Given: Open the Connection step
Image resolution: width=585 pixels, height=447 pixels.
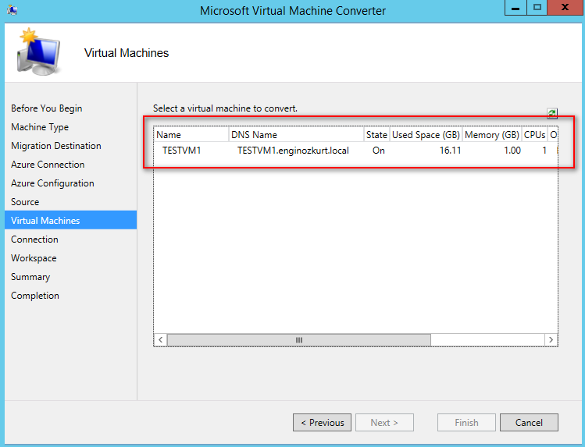Looking at the screenshot, I should (34, 239).
